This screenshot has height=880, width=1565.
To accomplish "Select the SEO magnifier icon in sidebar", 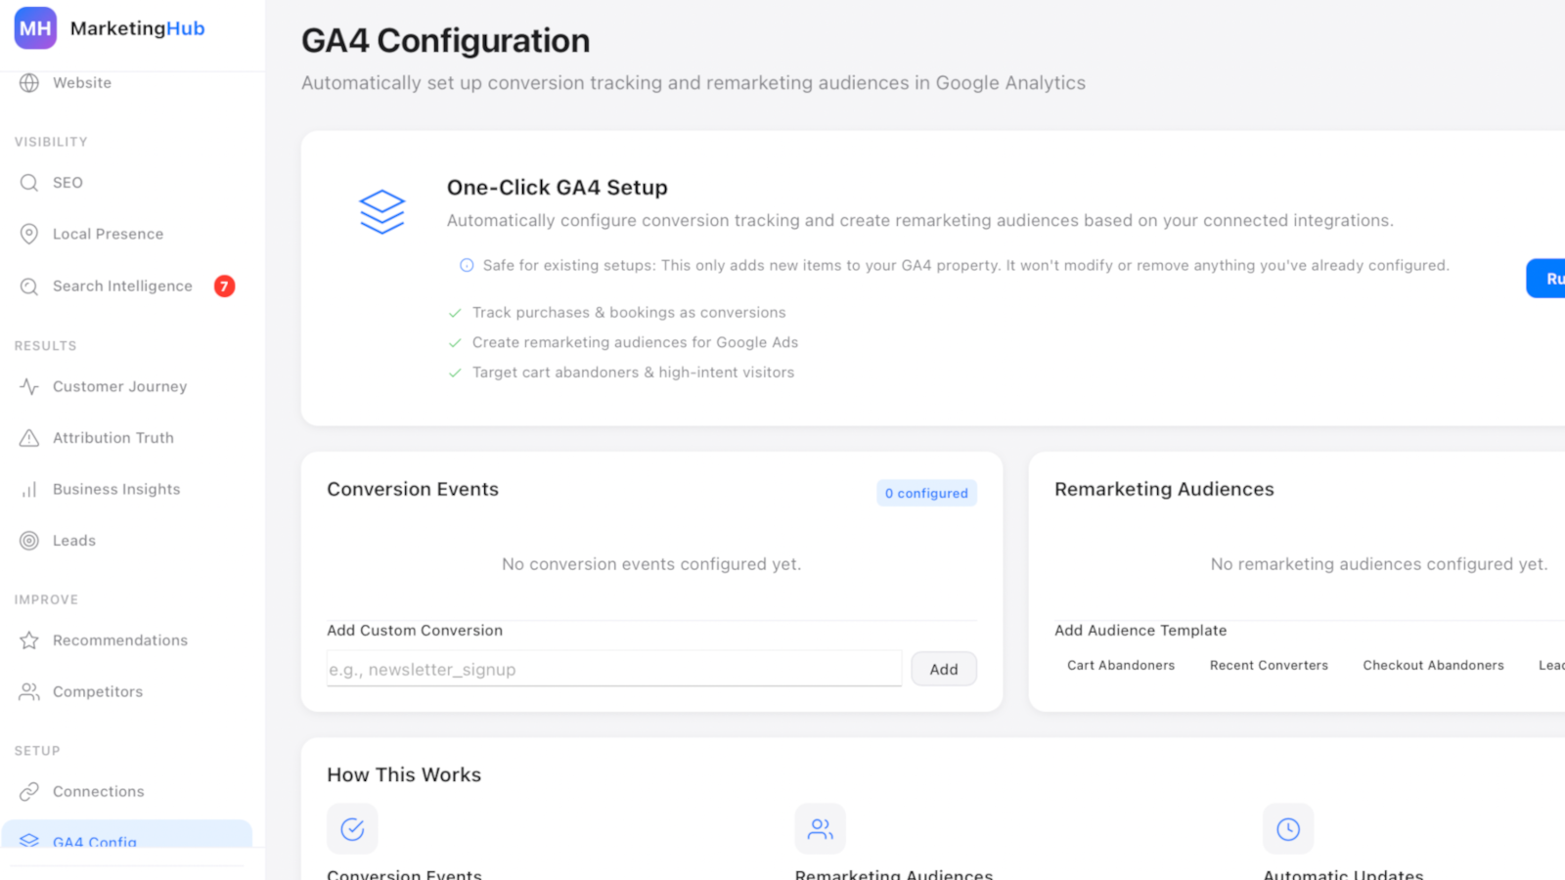I will tap(29, 182).
